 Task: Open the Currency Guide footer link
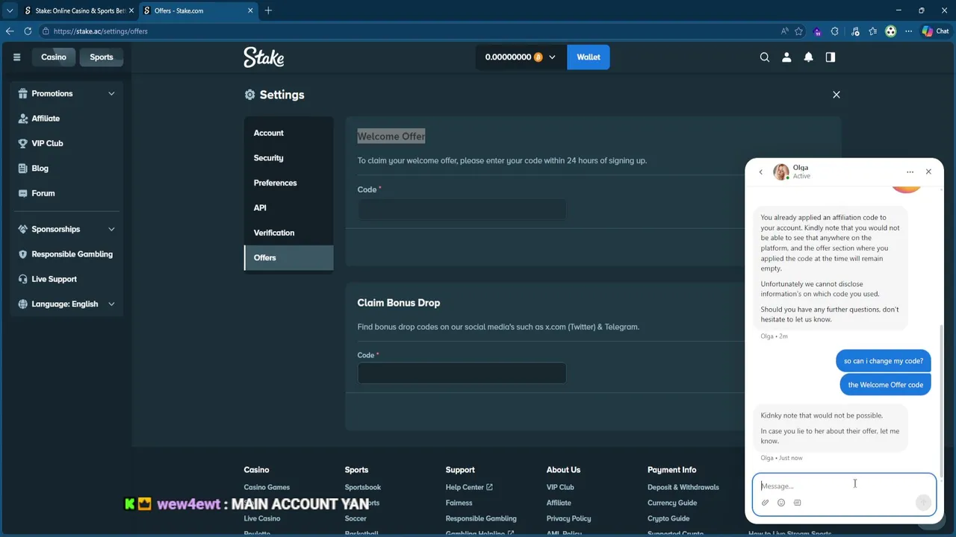[672, 503]
